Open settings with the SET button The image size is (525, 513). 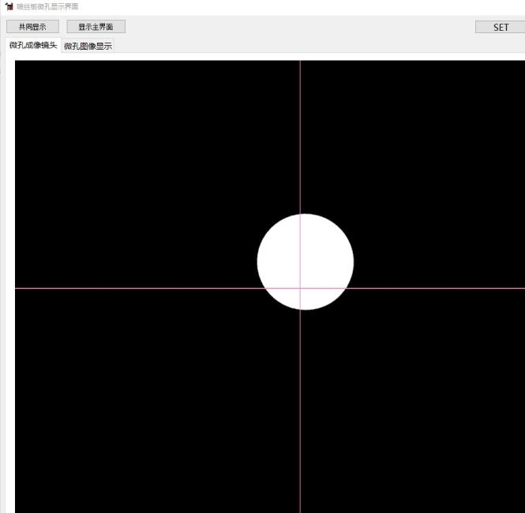point(501,27)
